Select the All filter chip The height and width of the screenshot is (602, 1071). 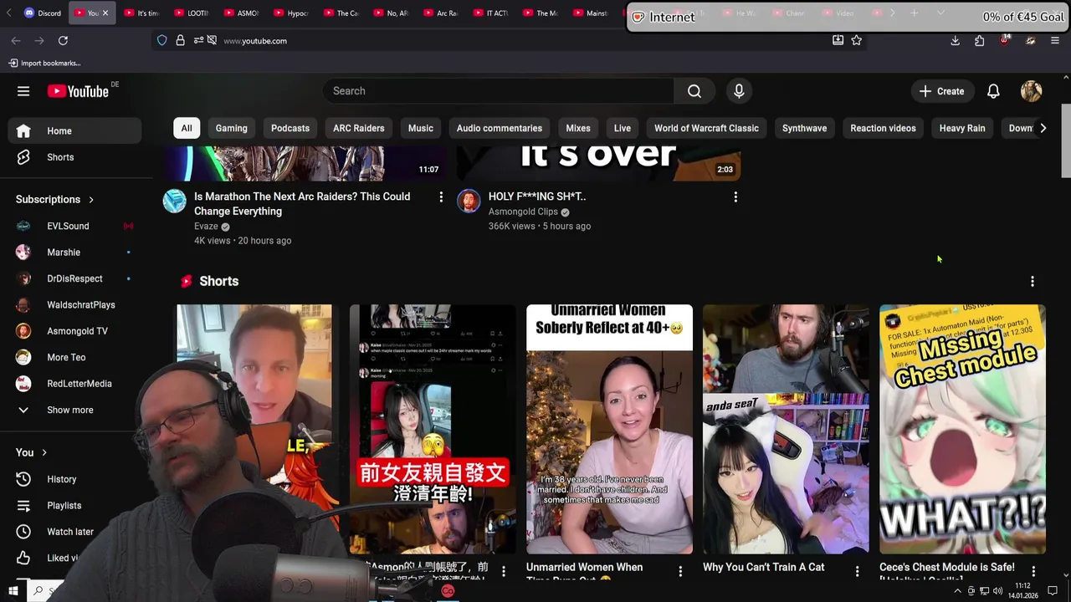click(187, 128)
